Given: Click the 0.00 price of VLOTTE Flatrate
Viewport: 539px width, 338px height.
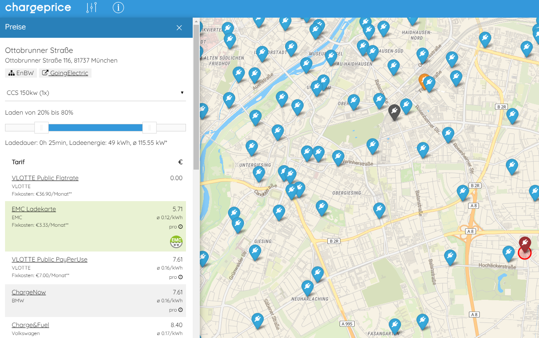Looking at the screenshot, I should (176, 178).
